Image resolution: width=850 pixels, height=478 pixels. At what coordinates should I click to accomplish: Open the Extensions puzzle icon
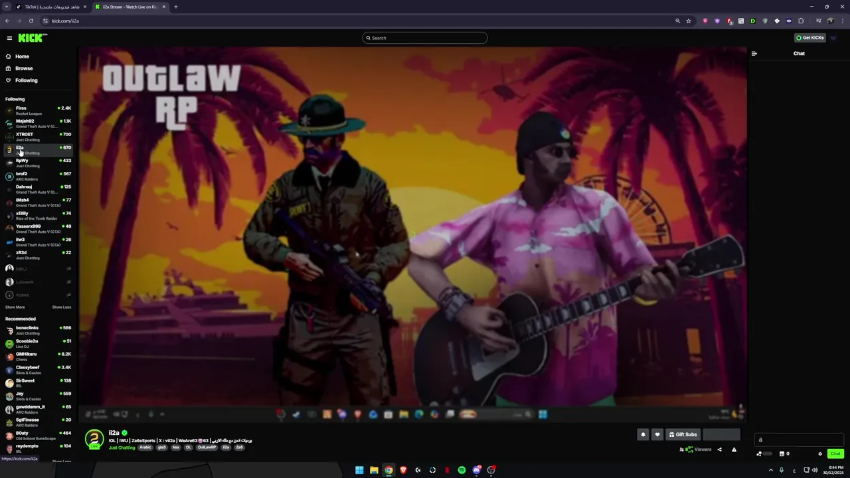tap(801, 21)
